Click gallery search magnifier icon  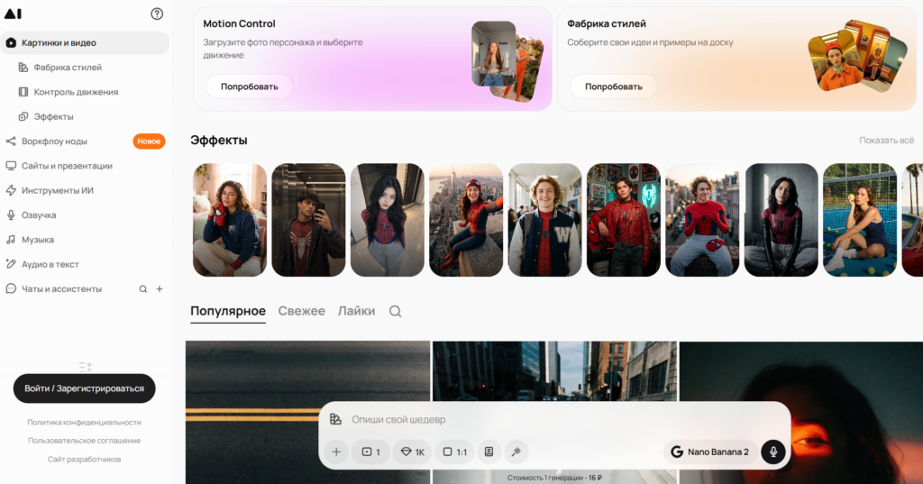point(396,312)
